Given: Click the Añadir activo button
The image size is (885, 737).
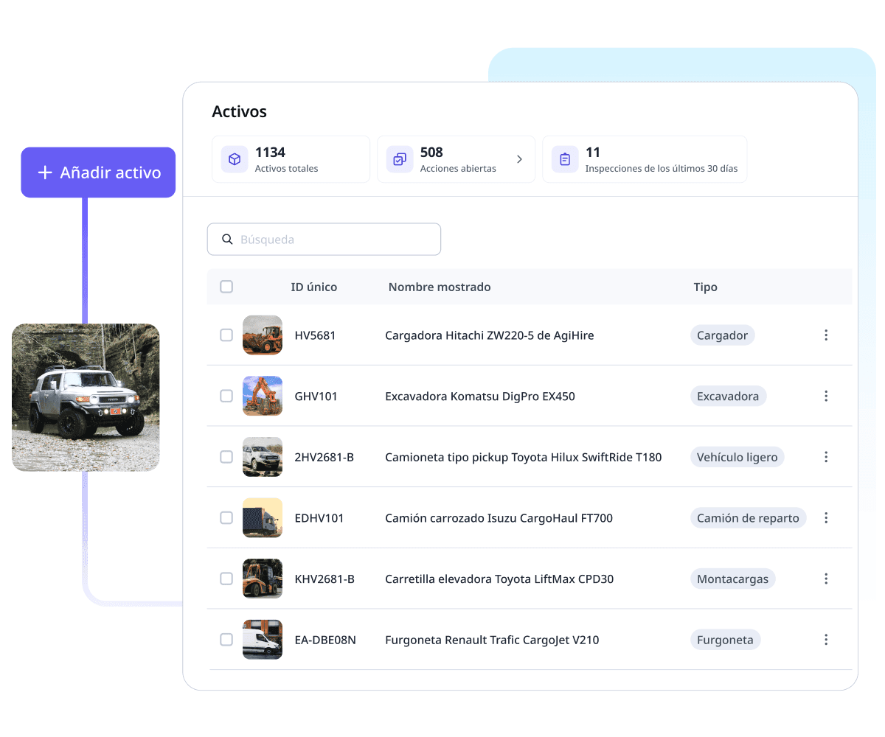Looking at the screenshot, I should (98, 172).
